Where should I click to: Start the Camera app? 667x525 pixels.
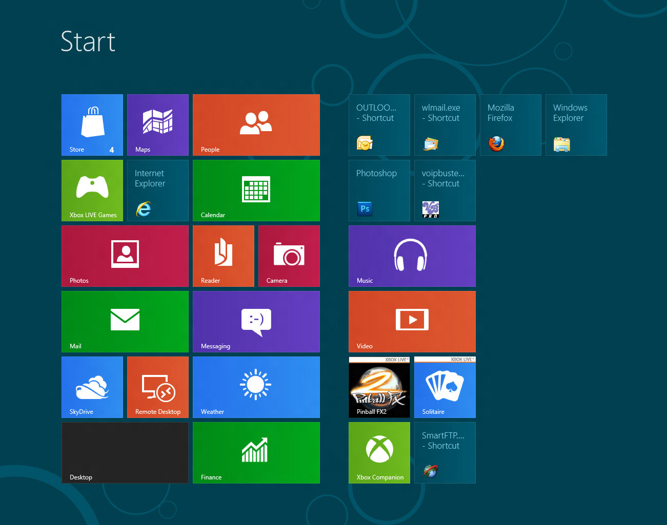pos(289,256)
